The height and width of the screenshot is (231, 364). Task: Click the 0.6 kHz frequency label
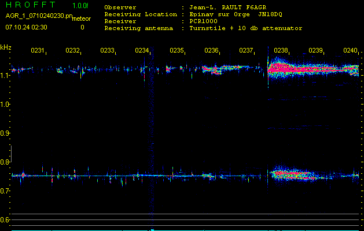coord(6,220)
